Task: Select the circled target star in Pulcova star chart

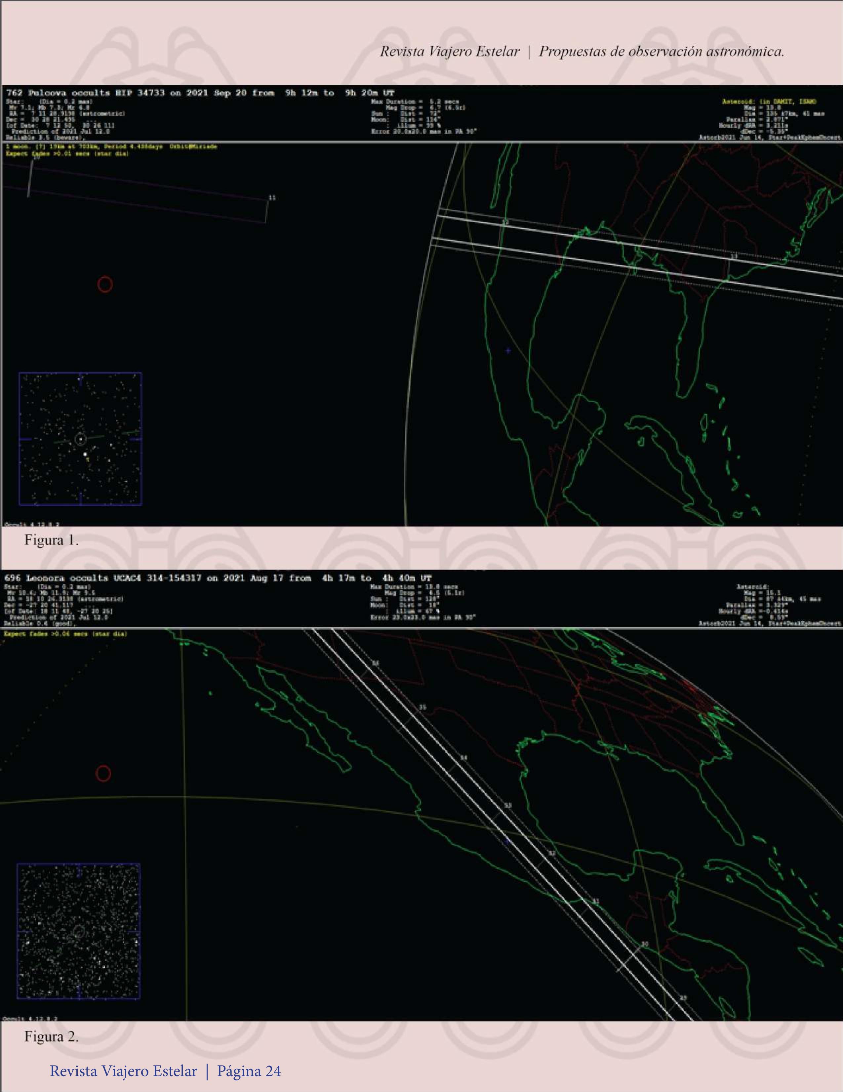Action: pos(80,439)
